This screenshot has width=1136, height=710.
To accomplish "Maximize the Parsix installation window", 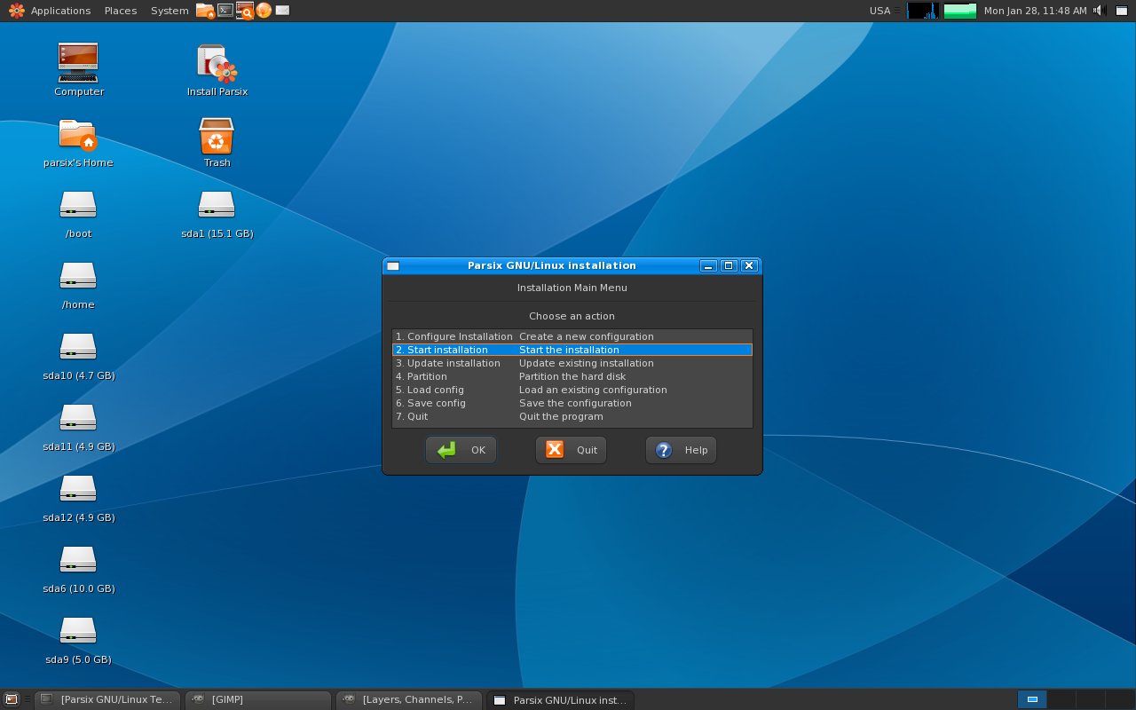I will pyautogui.click(x=729, y=265).
